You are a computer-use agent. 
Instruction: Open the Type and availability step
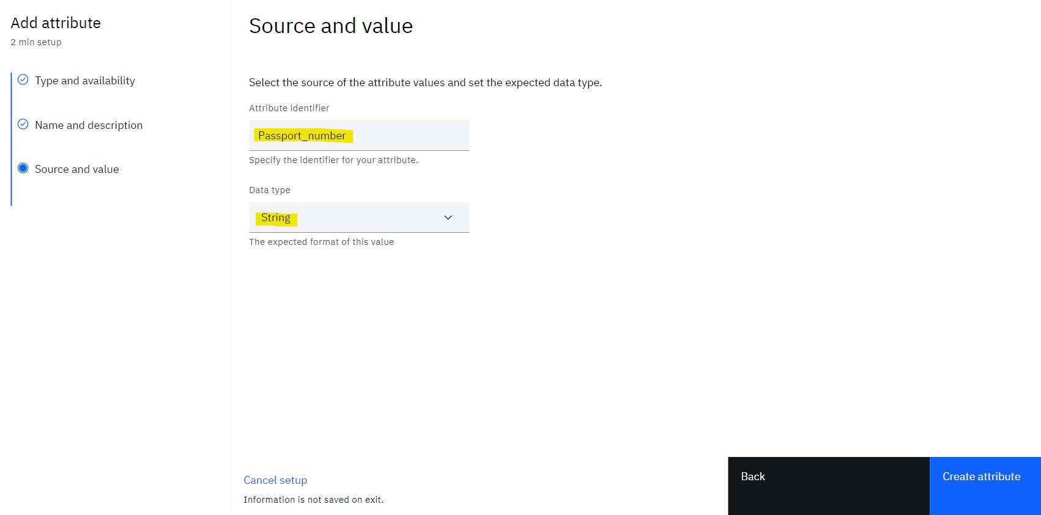pyautogui.click(x=85, y=81)
